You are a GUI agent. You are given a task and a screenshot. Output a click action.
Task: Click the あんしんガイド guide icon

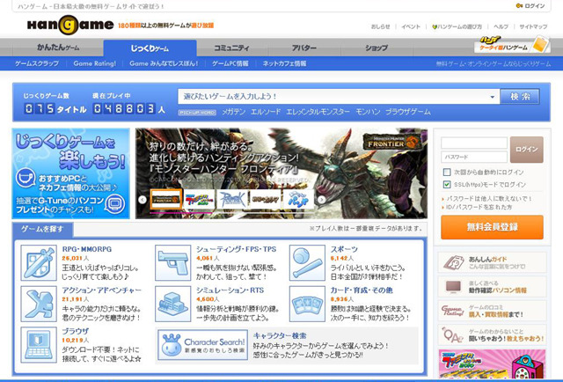[x=454, y=262]
